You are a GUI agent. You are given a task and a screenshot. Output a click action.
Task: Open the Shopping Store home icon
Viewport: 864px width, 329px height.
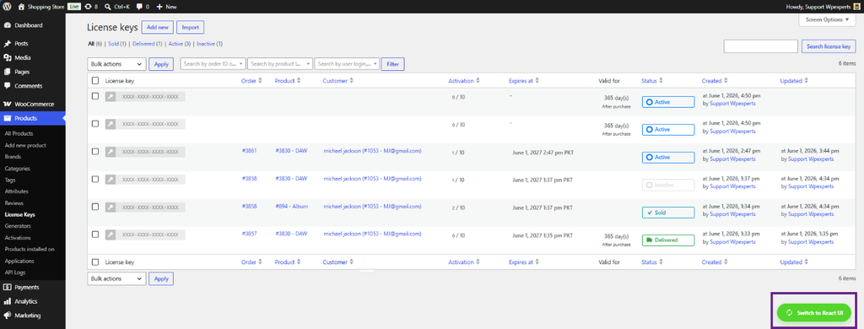point(21,7)
